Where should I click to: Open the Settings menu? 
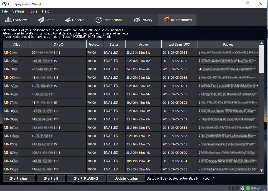pos(18,11)
